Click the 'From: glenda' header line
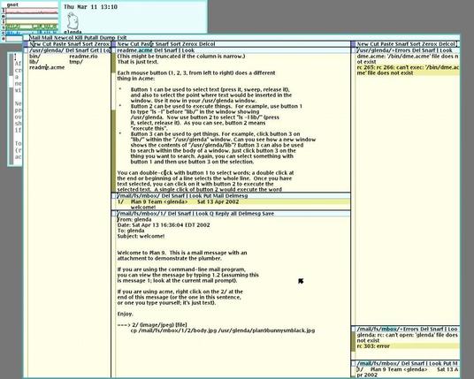Viewport: 474px width, 379px height. [x=134, y=220]
